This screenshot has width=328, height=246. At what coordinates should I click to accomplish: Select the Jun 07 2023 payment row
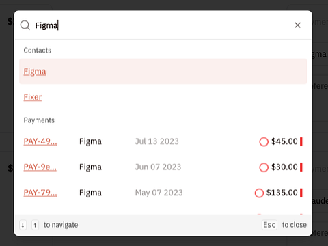point(163,167)
